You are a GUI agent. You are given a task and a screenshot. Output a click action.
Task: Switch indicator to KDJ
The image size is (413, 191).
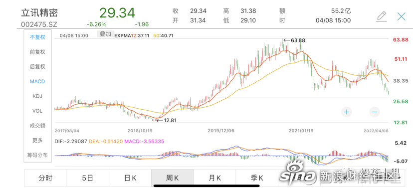tap(37, 96)
